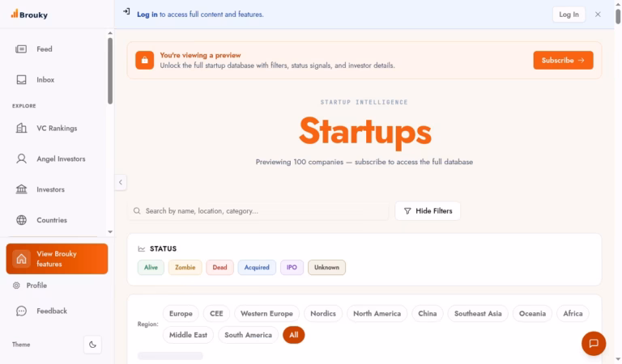The height and width of the screenshot is (364, 622).
Task: Click the STATUS chart icon
Action: click(x=142, y=249)
